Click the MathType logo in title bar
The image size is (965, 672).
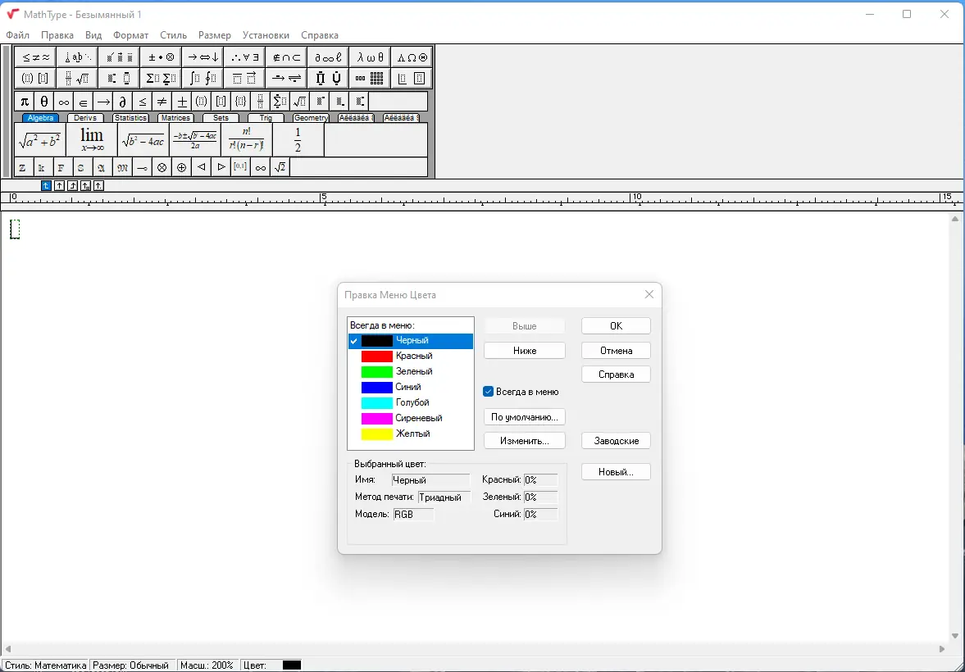12,14
